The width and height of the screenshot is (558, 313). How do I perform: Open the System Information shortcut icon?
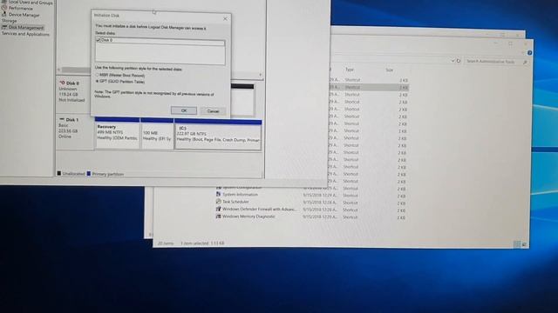219,194
